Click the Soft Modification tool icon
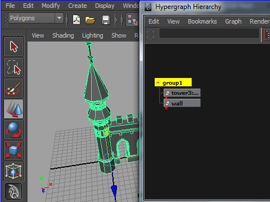270x202 pixels. click(x=13, y=191)
